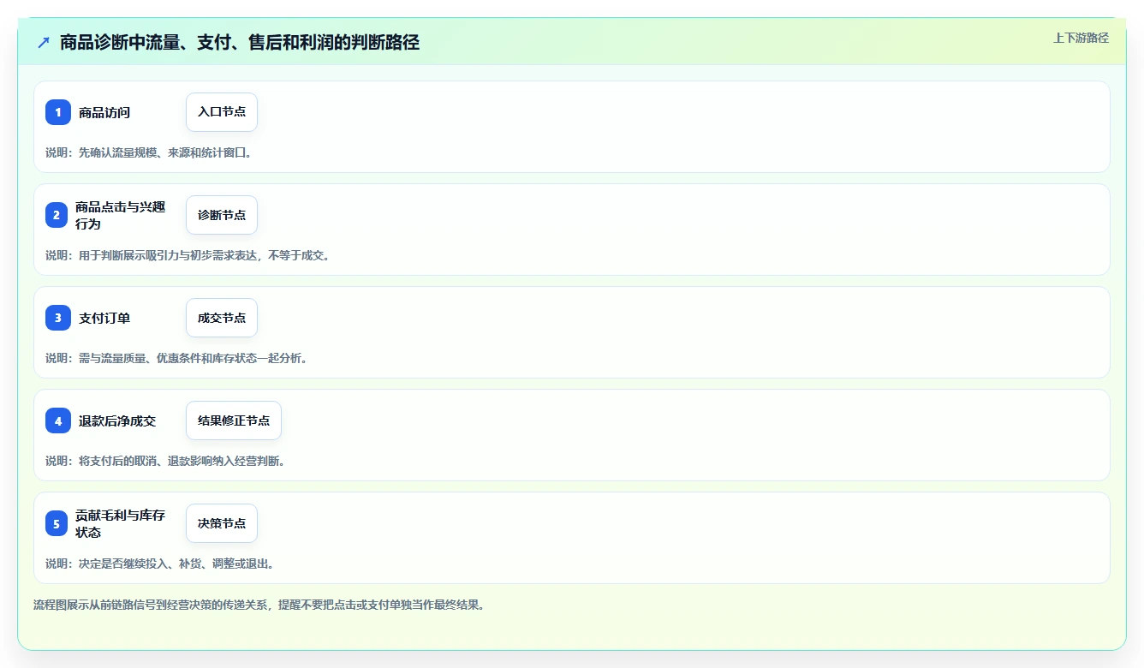Select the 入口节点 tag
The height and width of the screenshot is (668, 1144).
(x=222, y=112)
